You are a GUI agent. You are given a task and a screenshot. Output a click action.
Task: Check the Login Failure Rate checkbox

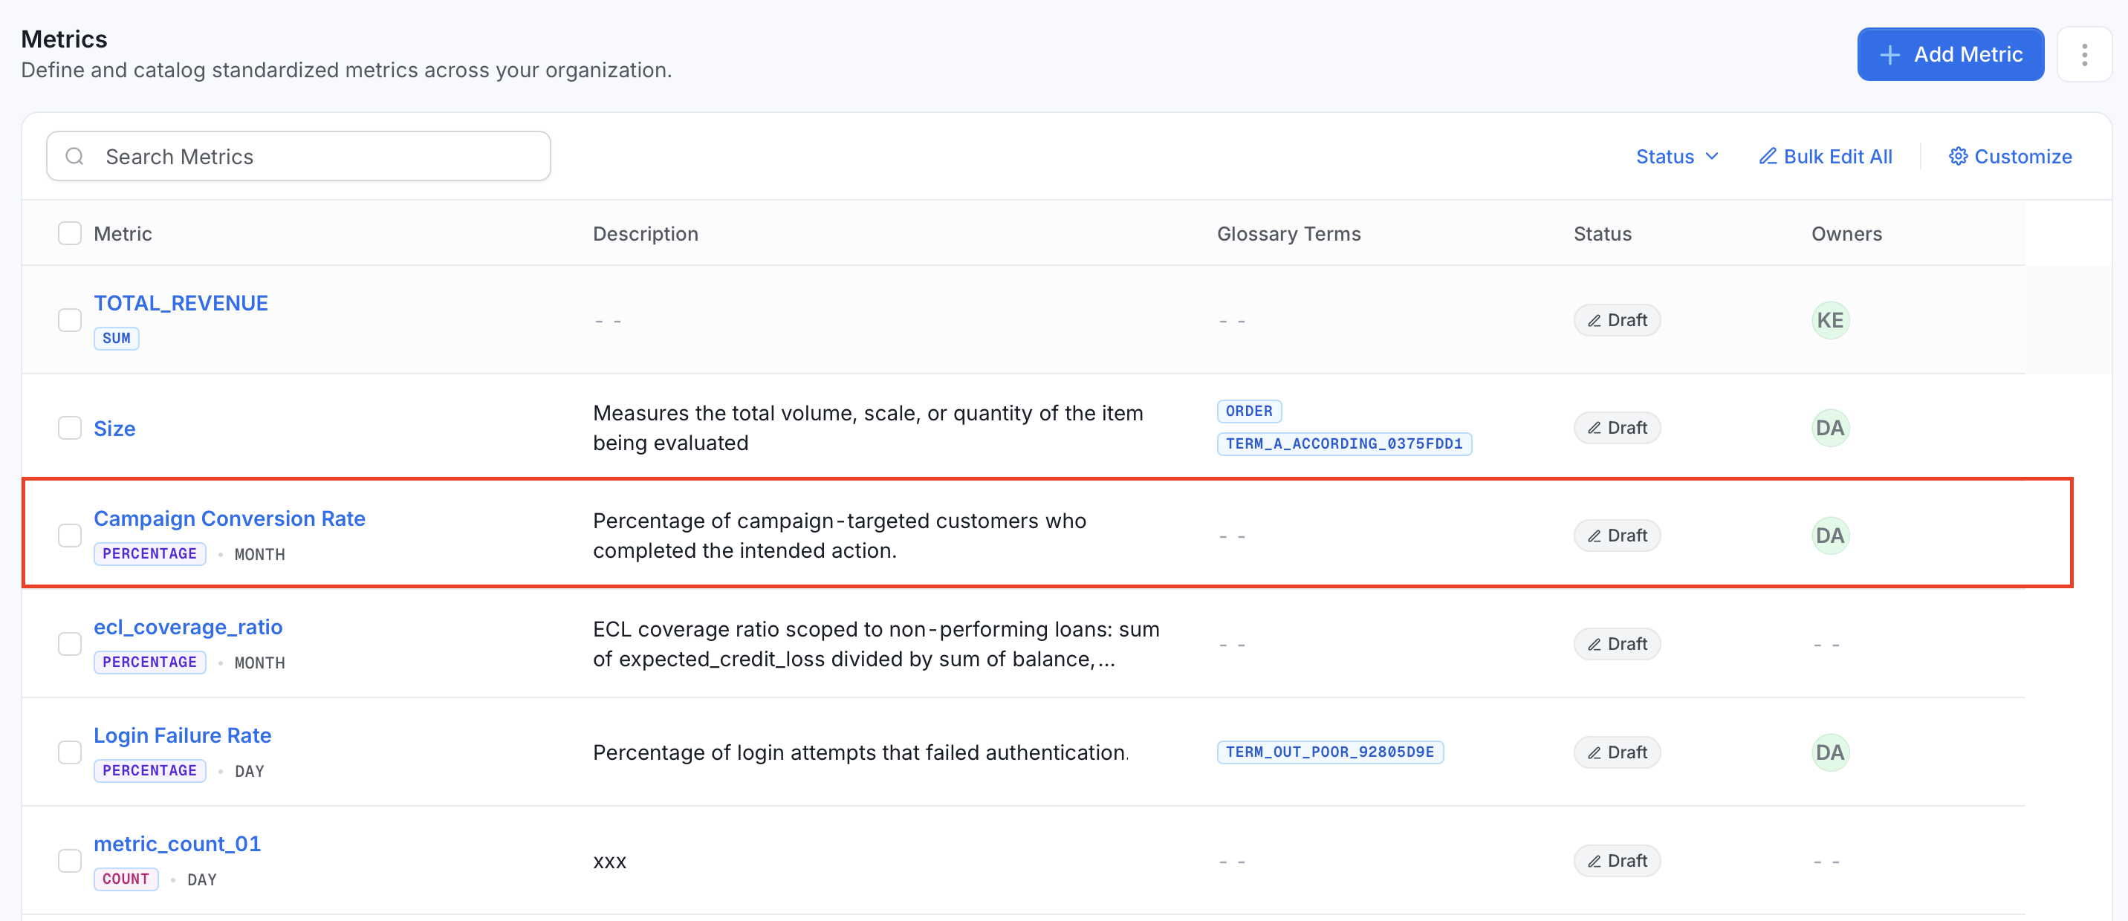point(69,752)
